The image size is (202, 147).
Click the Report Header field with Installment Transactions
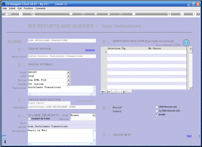(62, 91)
